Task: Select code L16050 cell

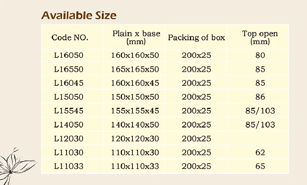Action: click(x=68, y=56)
